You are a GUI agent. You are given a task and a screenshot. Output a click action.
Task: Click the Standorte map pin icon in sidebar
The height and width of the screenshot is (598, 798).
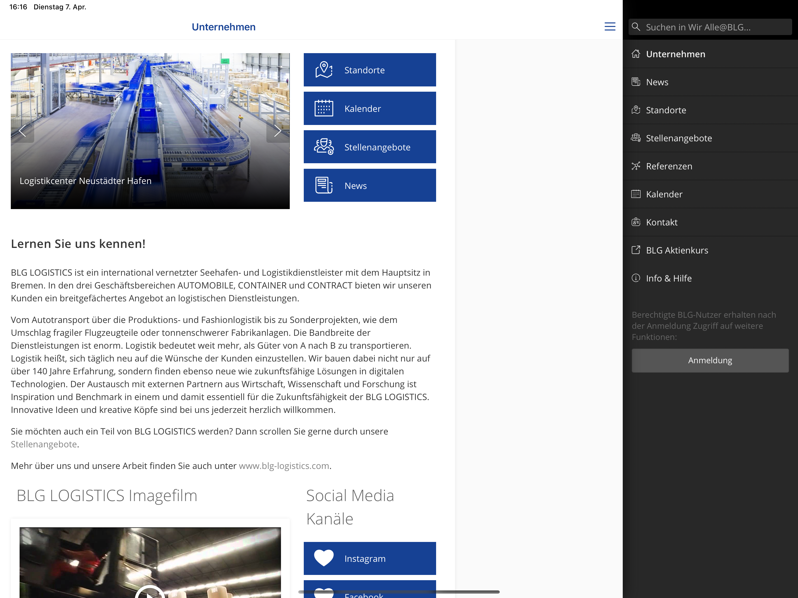[636, 110]
